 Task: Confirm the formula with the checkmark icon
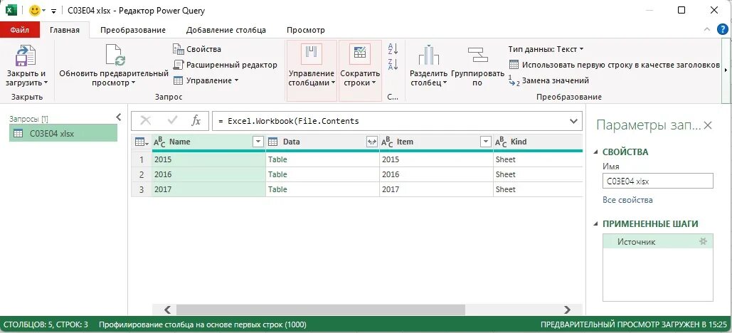click(173, 121)
